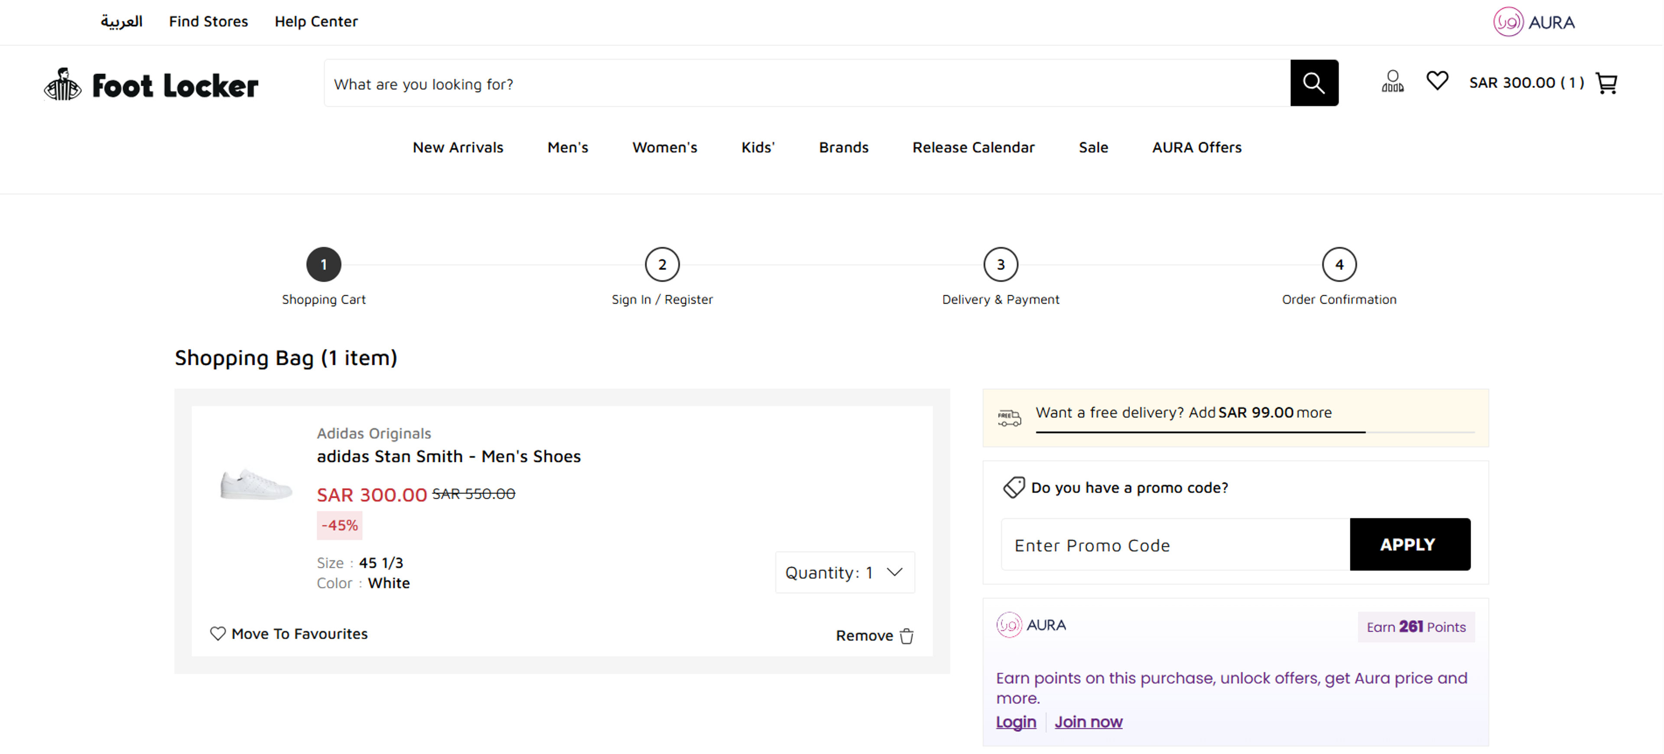Click the Order Confirmation step label

[x=1339, y=299]
